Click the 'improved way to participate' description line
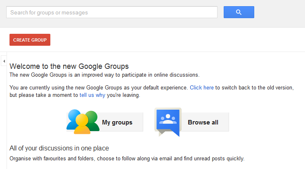The height and width of the screenshot is (169, 305). pyautogui.click(x=104, y=75)
